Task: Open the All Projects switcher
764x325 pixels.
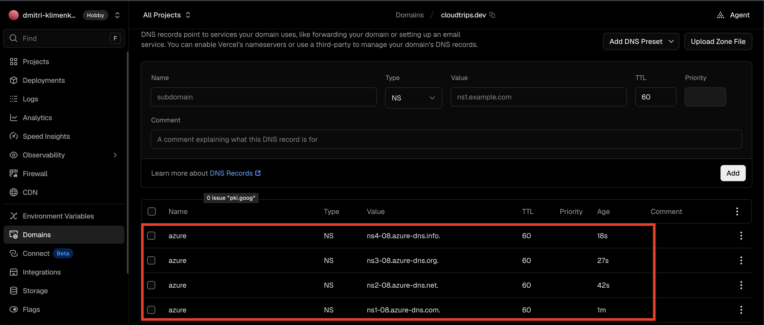Action: [167, 15]
